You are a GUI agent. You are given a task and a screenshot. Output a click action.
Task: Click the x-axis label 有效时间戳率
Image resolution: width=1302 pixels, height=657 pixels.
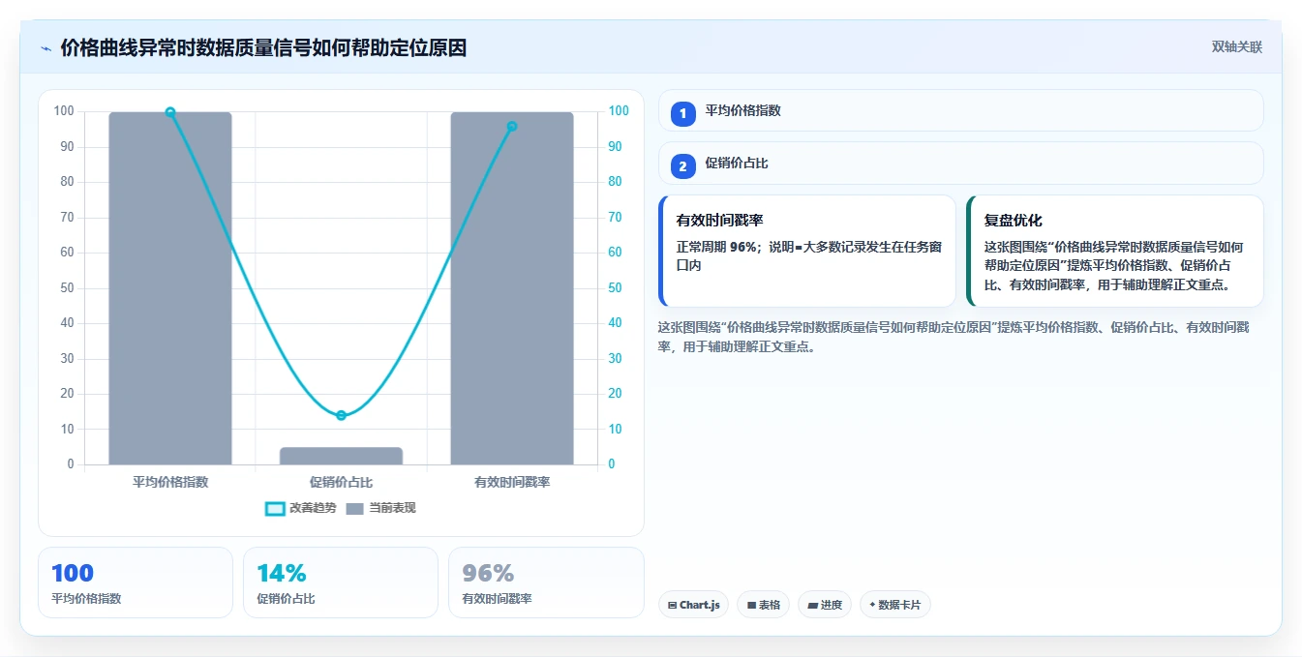coord(512,482)
